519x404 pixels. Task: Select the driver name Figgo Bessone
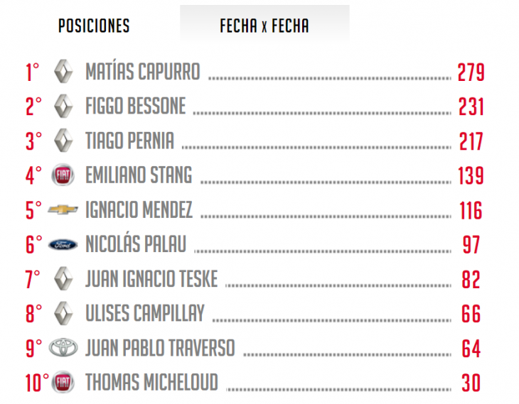coord(135,106)
